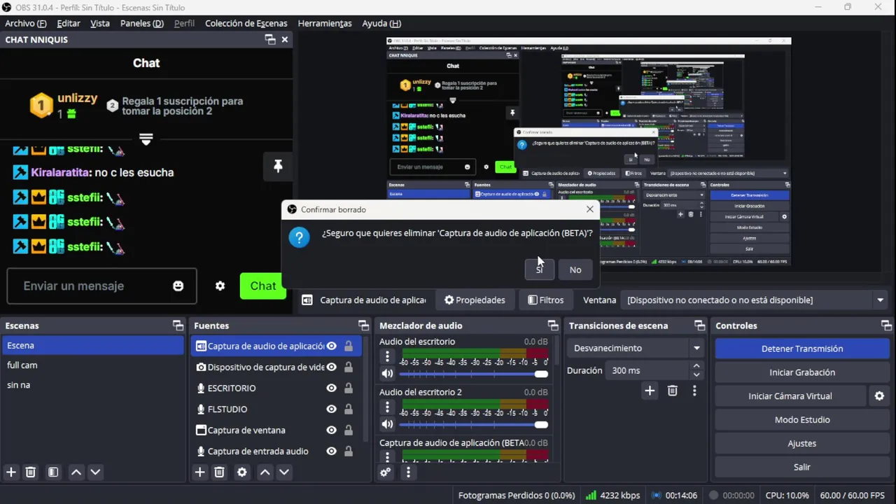
Task: Select the sin na scene
Action: tap(94, 385)
